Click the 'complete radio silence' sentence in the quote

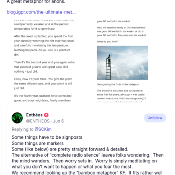[x=87, y=155]
